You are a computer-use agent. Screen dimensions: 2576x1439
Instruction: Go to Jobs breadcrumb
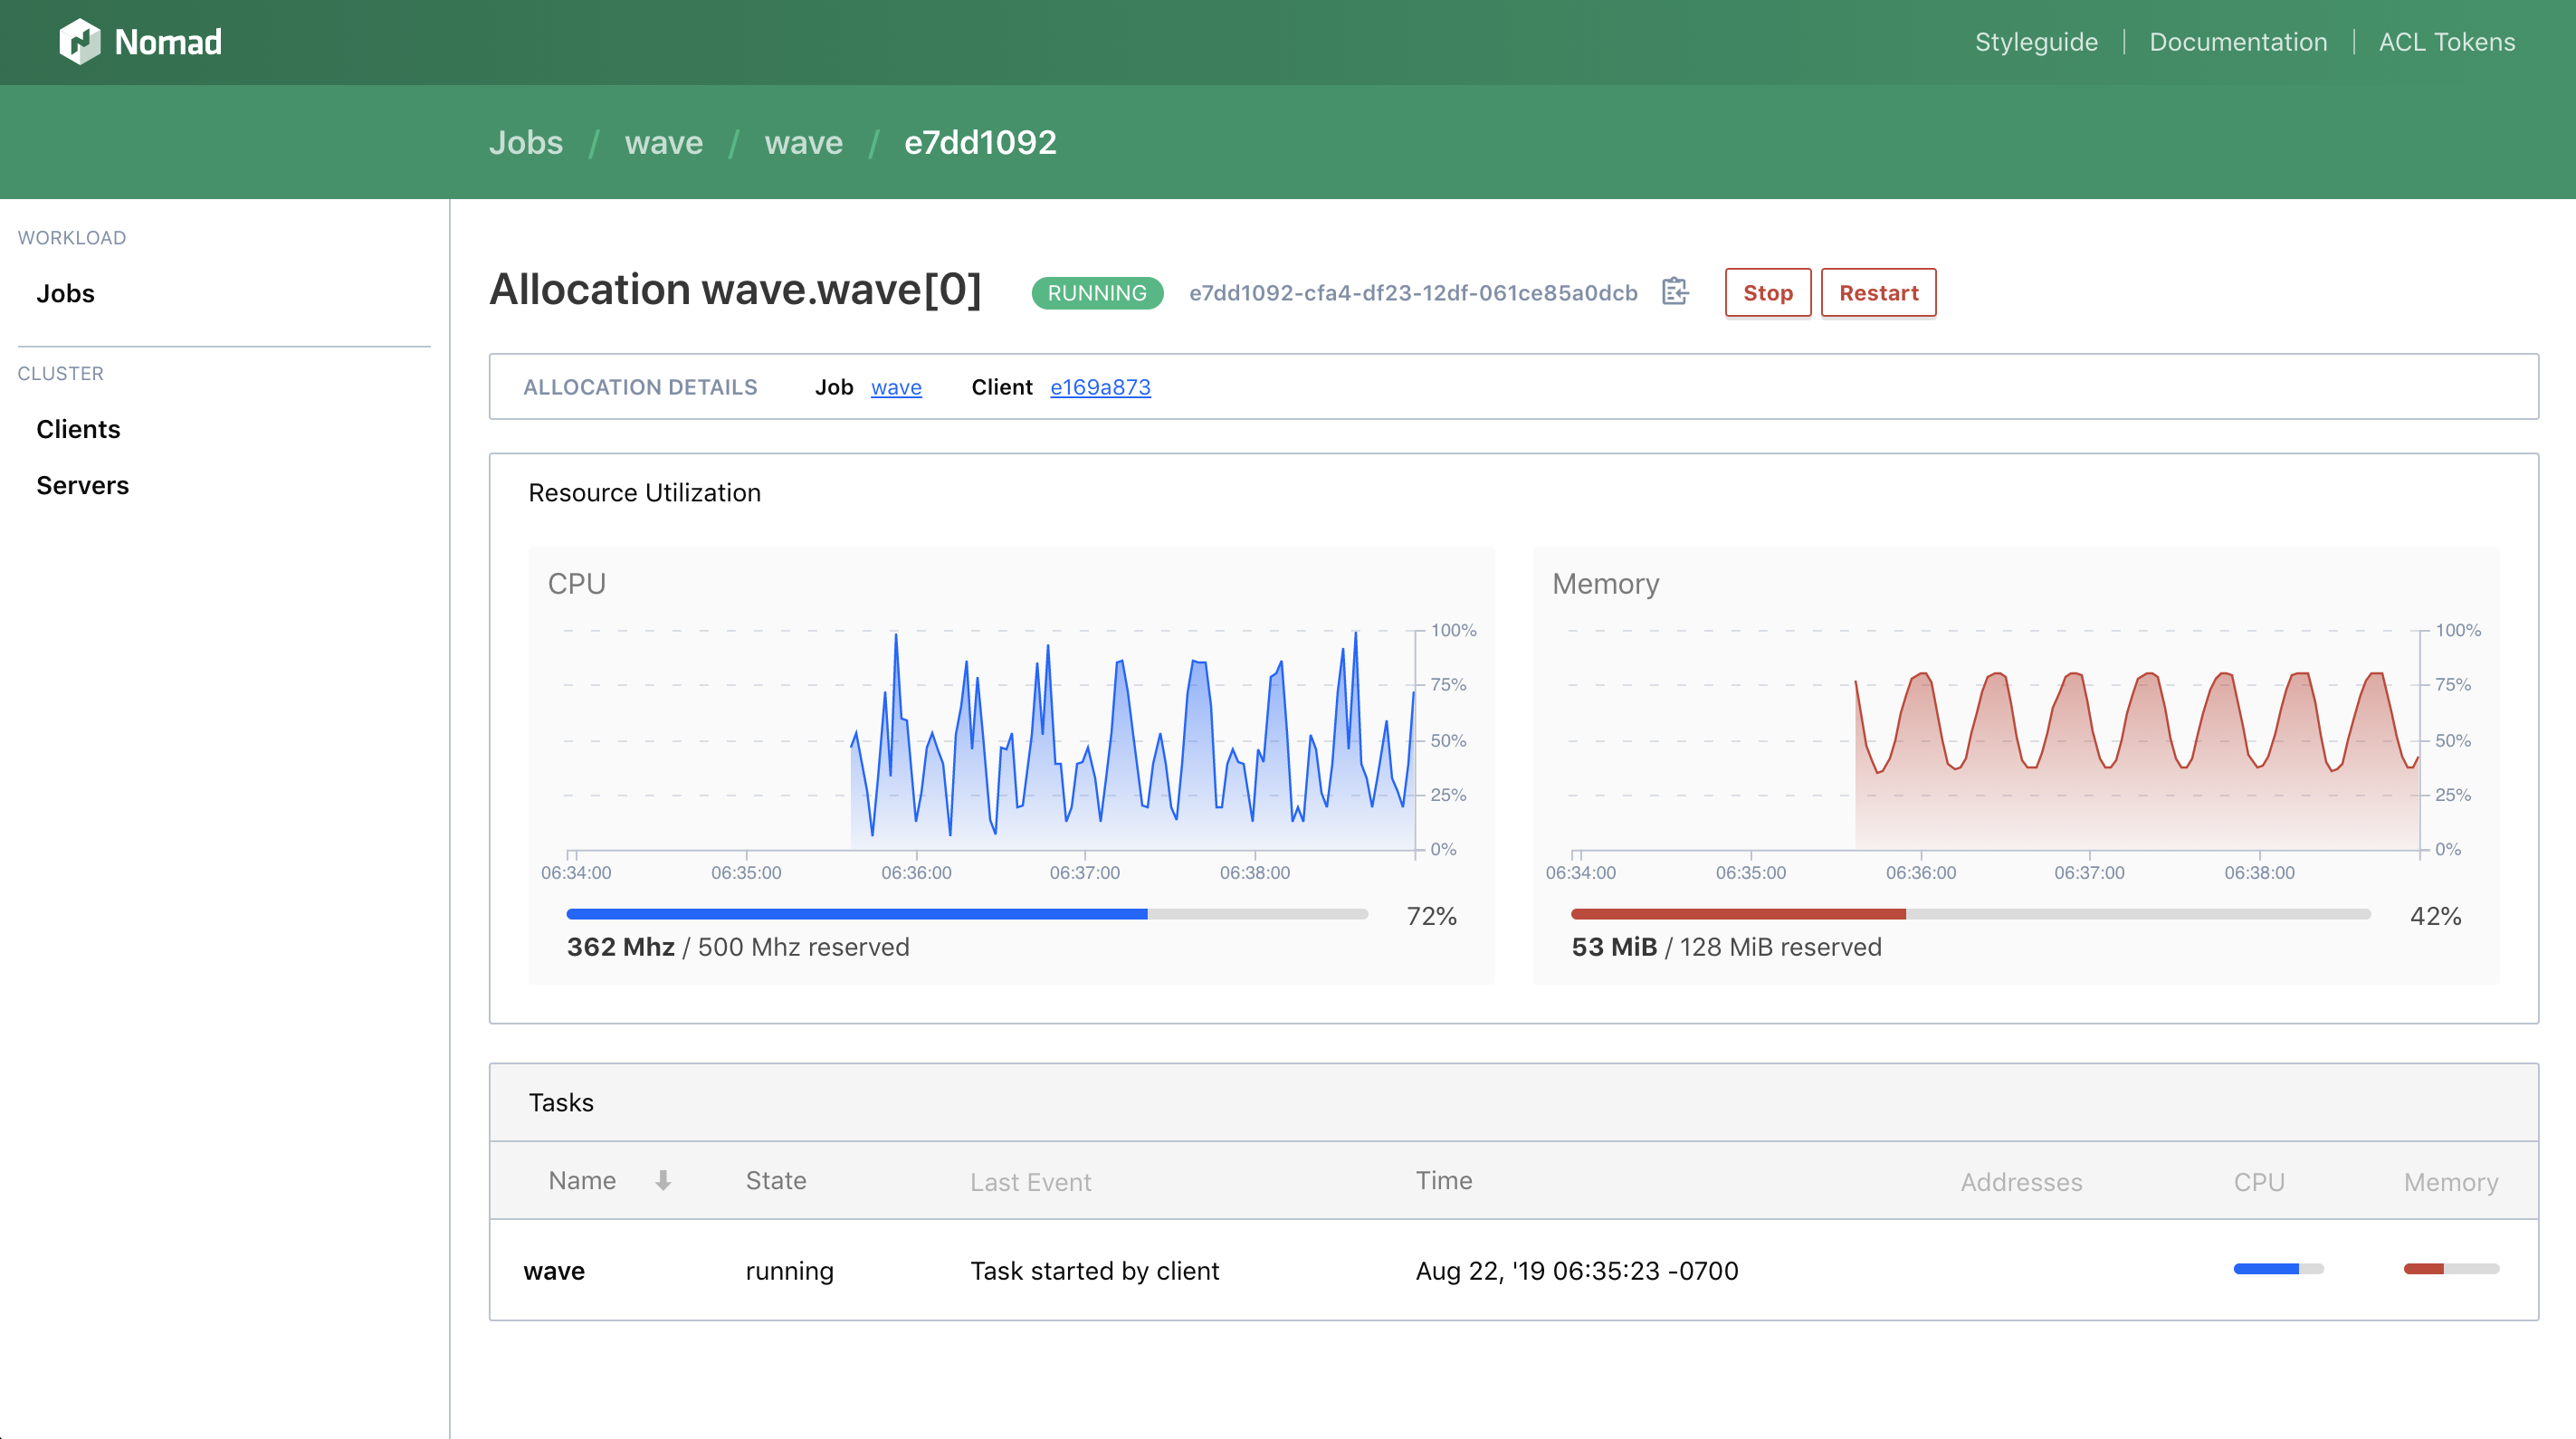pos(526,142)
